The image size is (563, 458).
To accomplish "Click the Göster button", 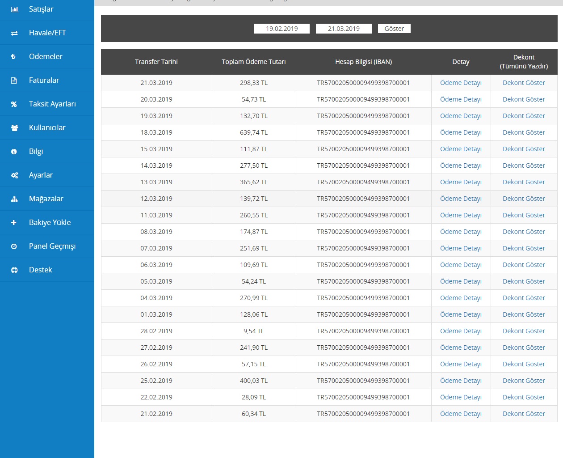I will pyautogui.click(x=394, y=29).
